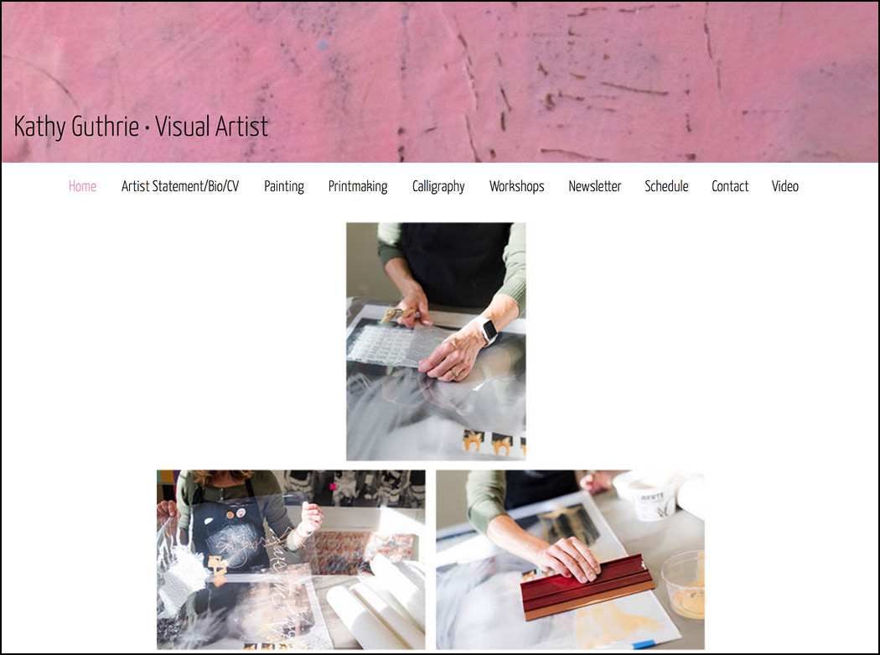Go to the Video page

(785, 186)
